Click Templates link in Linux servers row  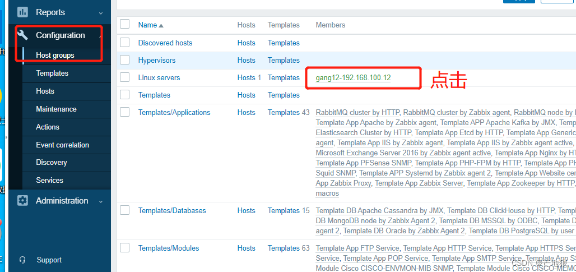pyautogui.click(x=284, y=77)
